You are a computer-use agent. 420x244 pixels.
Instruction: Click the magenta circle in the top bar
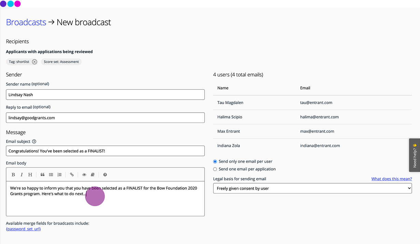click(17, 4)
